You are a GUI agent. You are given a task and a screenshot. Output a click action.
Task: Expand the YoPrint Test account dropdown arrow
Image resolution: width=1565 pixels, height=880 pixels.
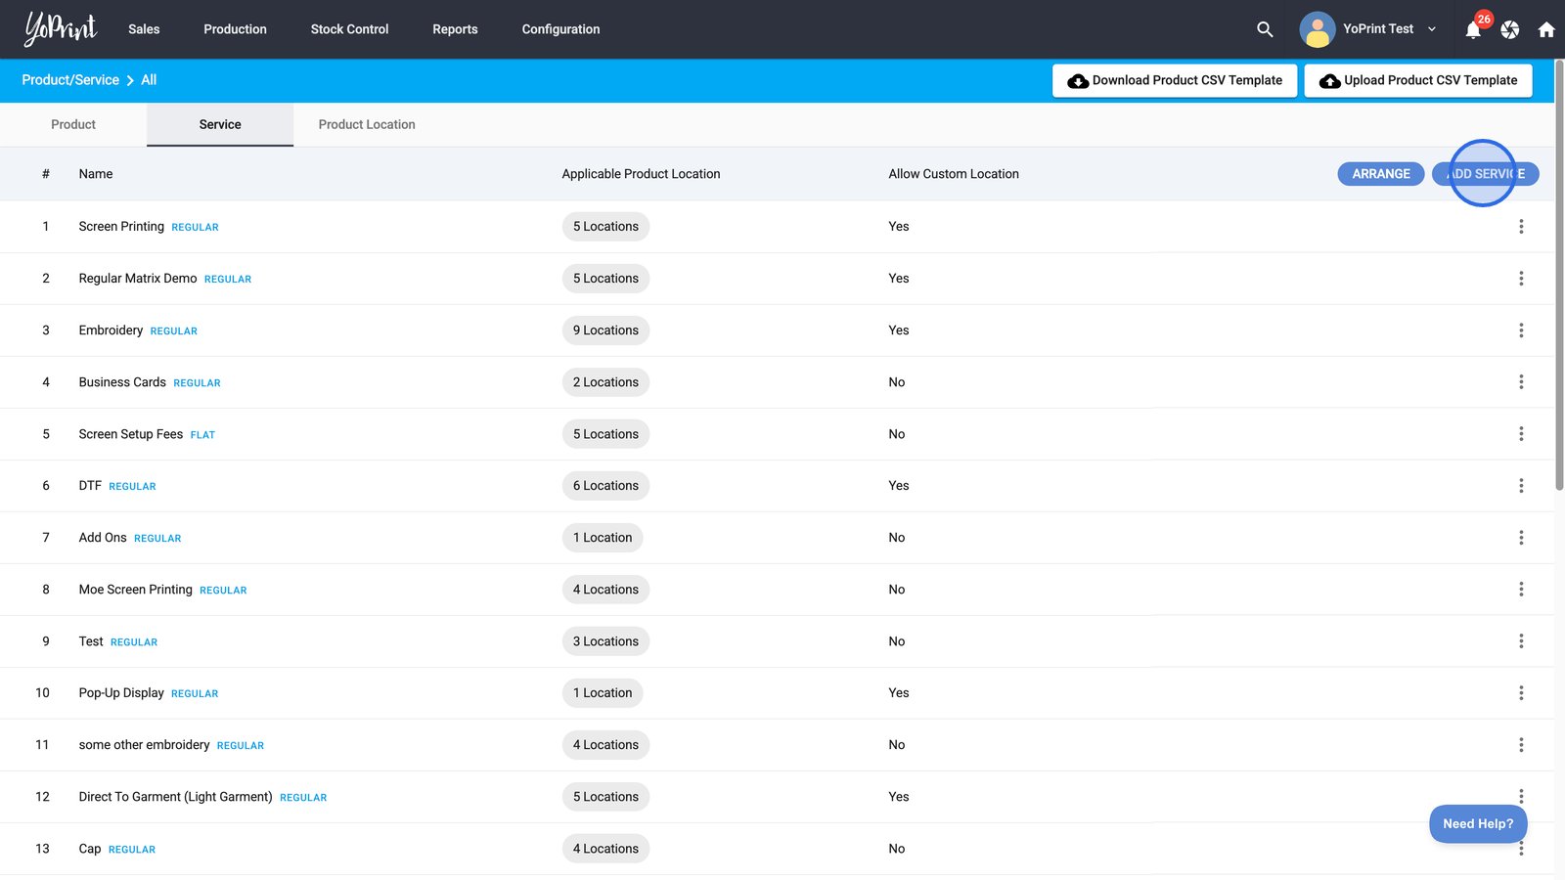[1432, 29]
